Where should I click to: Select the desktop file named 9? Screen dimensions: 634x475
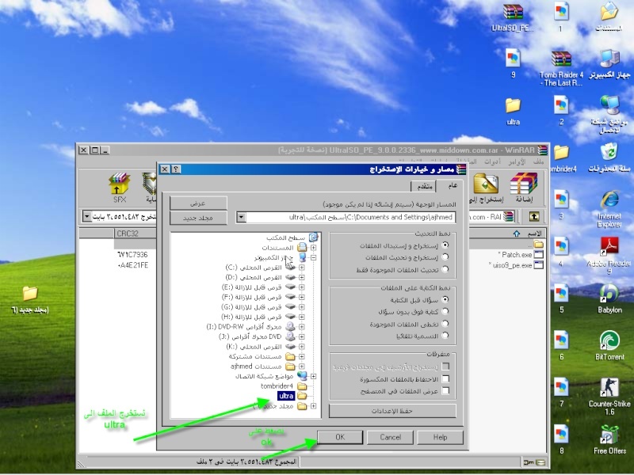coord(513,64)
